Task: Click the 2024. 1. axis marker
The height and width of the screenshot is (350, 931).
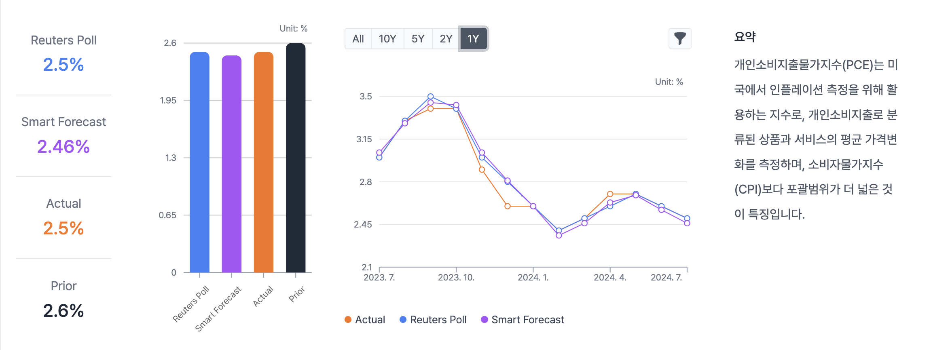Action: point(533,277)
